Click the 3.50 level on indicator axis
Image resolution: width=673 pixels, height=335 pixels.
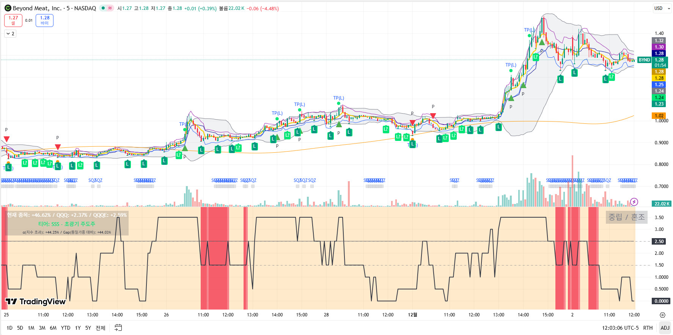659,218
